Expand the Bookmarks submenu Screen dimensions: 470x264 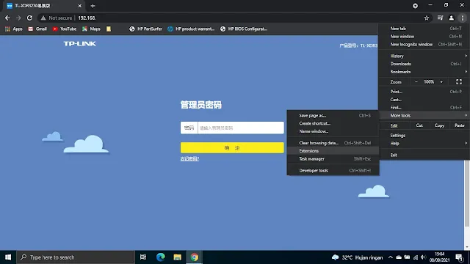(x=424, y=72)
